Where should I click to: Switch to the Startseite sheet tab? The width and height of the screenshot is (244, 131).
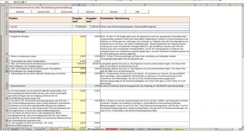tap(14, 129)
